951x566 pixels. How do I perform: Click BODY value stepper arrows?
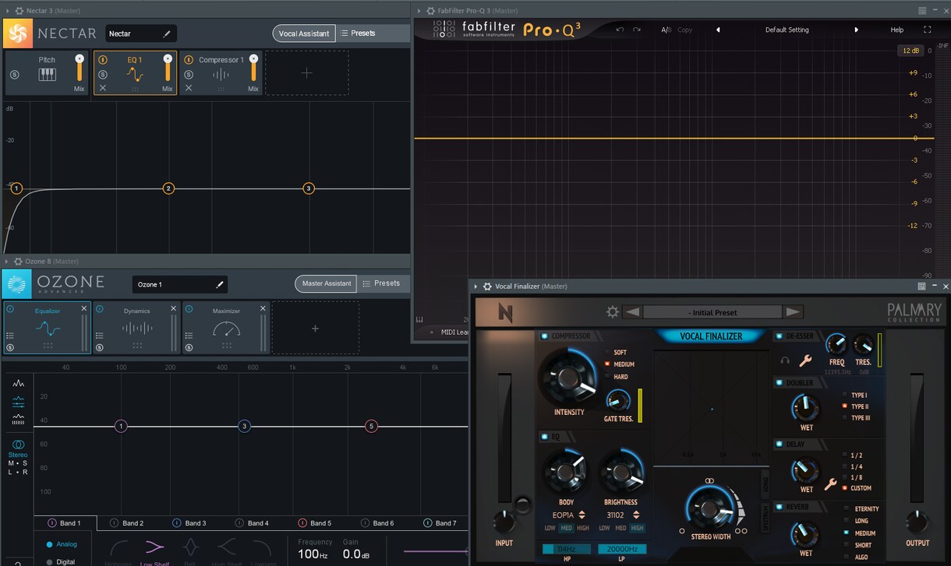pos(582,515)
